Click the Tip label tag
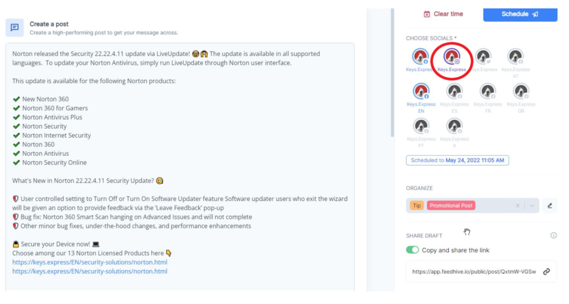 click(x=417, y=205)
